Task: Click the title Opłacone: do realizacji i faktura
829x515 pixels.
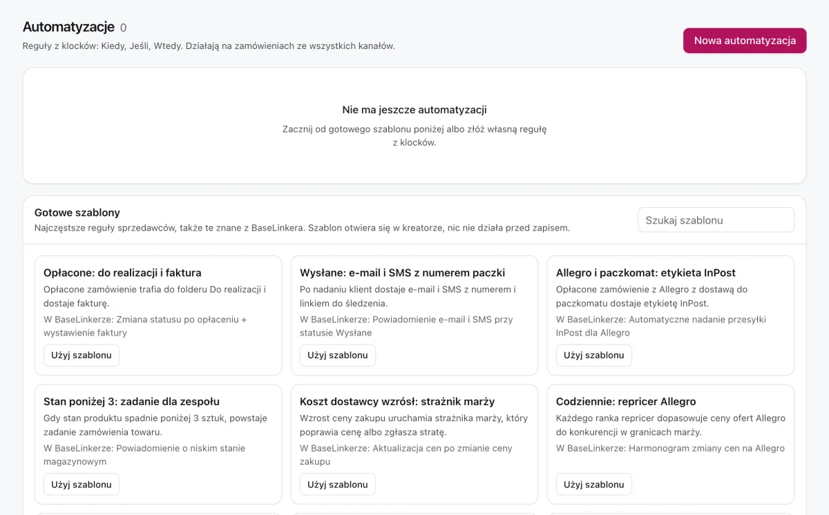Action: 122,273
